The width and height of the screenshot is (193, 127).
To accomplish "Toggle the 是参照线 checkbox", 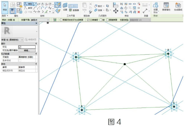I will point(20,60).
